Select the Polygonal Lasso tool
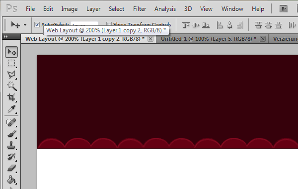 point(11,75)
